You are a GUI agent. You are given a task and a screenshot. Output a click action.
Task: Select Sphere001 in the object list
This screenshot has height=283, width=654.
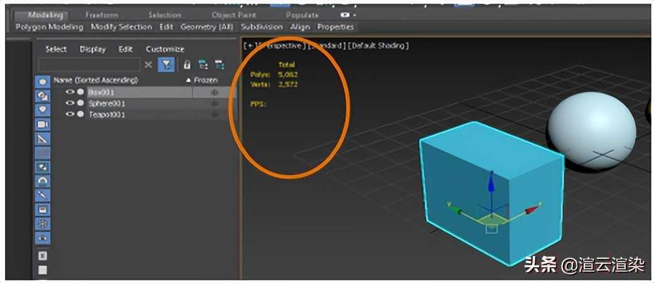pyautogui.click(x=105, y=103)
